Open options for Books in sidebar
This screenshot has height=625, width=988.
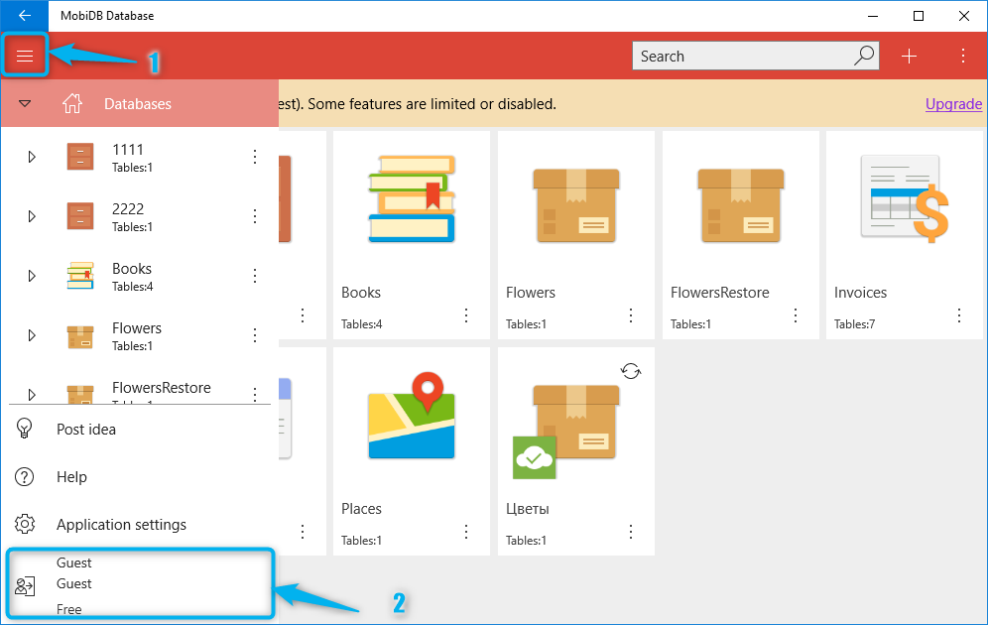click(255, 276)
